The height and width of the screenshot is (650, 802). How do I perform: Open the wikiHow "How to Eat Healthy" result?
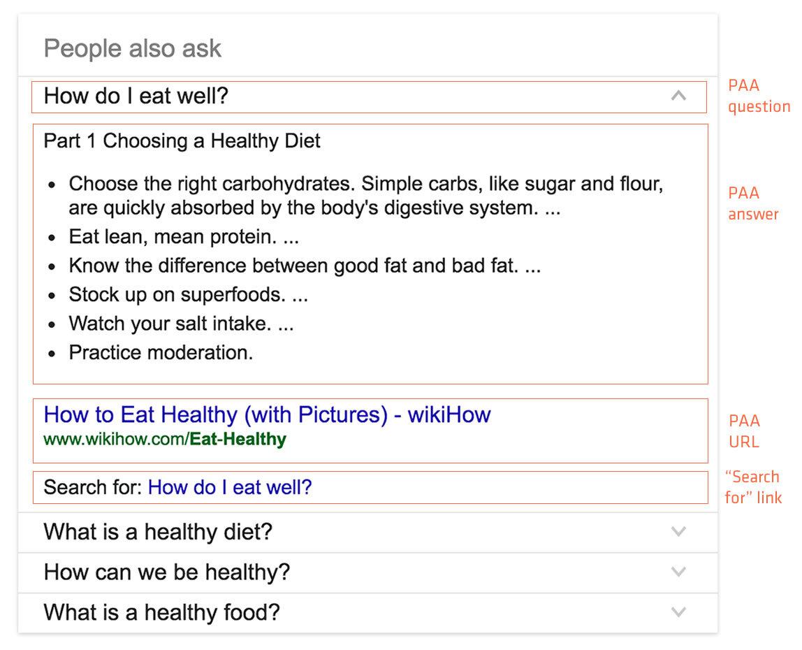pos(268,414)
